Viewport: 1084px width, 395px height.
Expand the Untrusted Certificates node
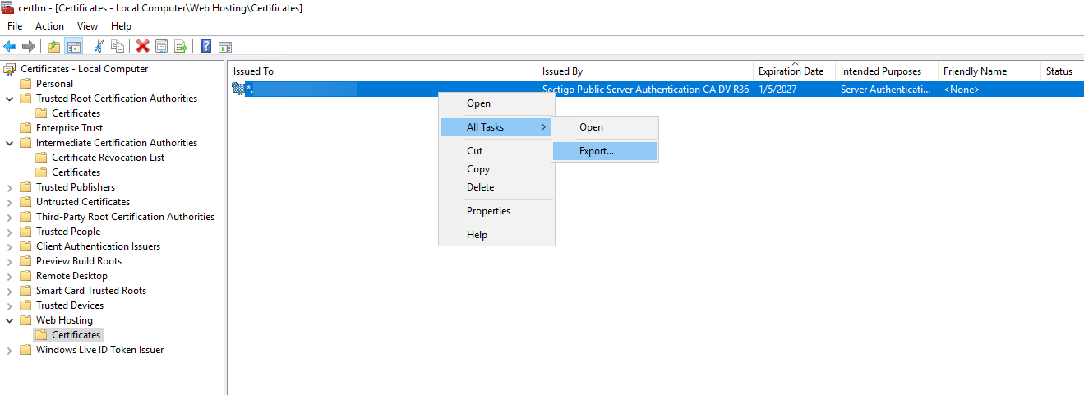(10, 202)
